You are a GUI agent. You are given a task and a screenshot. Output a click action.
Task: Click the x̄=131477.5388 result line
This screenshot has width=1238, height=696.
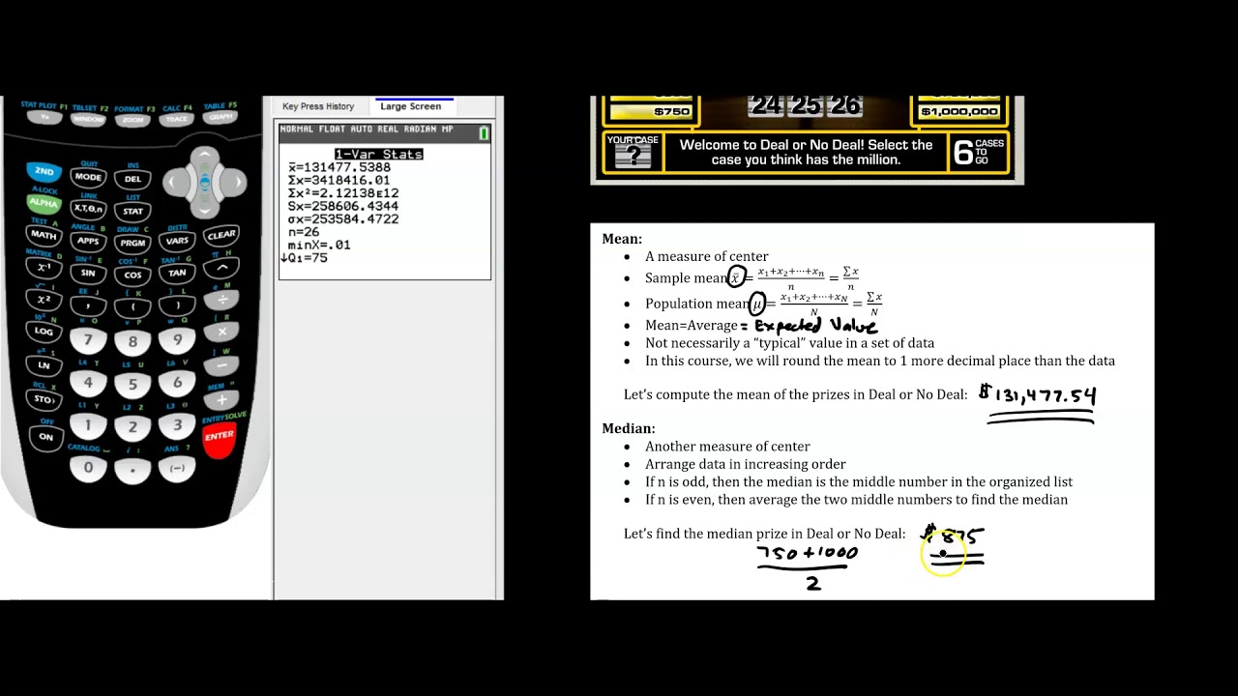click(339, 167)
